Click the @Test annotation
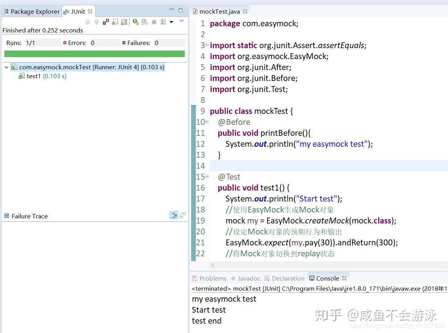The width and height of the screenshot is (448, 333). [229, 177]
